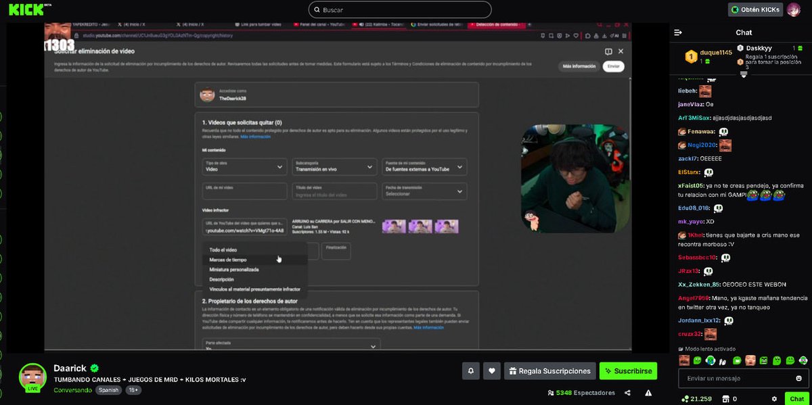Open the Parte afectada dropdown
Image resolution: width=812 pixels, height=405 pixels.
(291, 346)
